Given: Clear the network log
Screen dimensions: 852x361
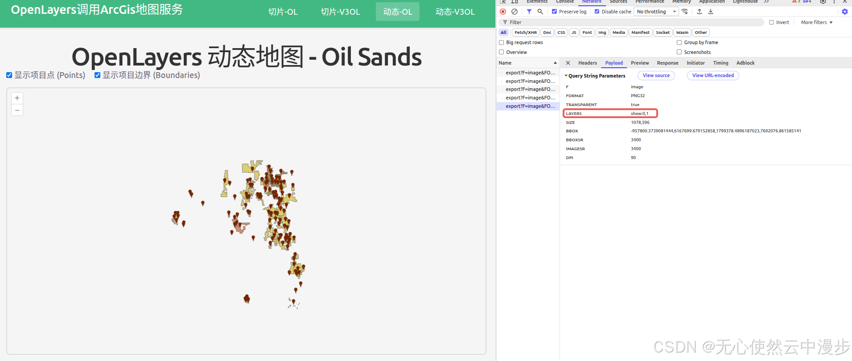Looking at the screenshot, I should 514,12.
